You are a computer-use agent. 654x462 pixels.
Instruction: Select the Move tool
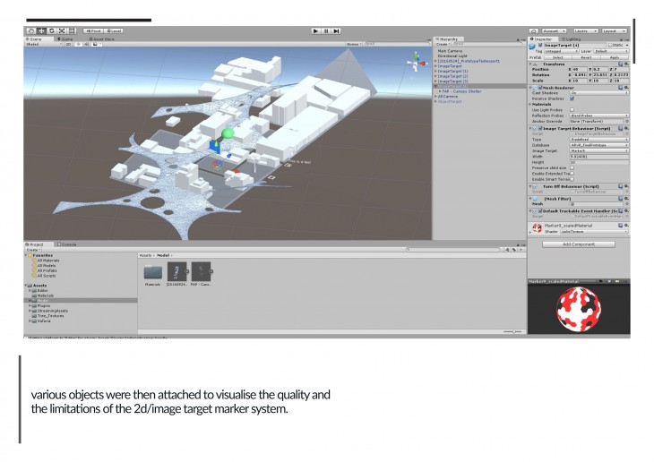(x=40, y=30)
